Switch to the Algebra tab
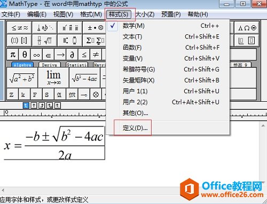Image resolution: width=267 pixels, height=204 pixels. 22,65
